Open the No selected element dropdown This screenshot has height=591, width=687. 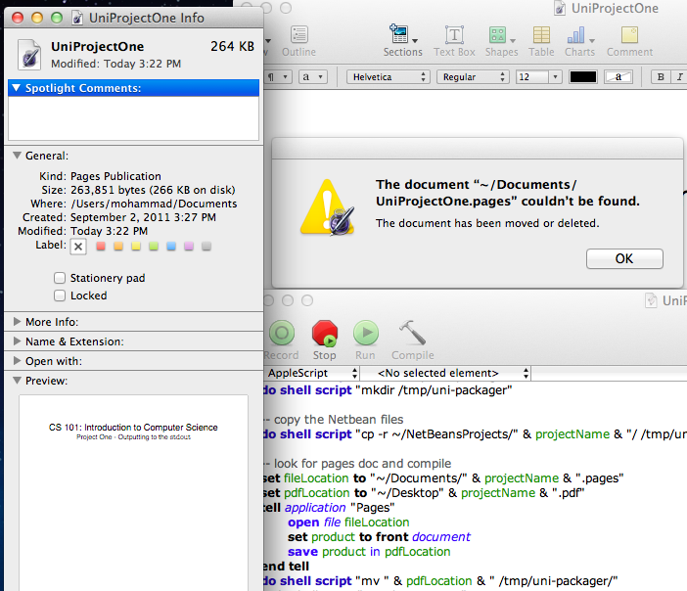[445, 373]
